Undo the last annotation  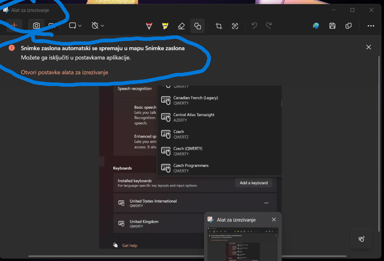coord(255,26)
